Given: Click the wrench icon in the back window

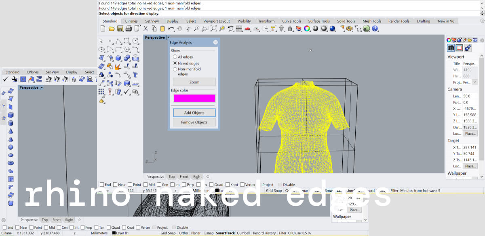Looking at the screenshot, I should [x=14, y=79].
